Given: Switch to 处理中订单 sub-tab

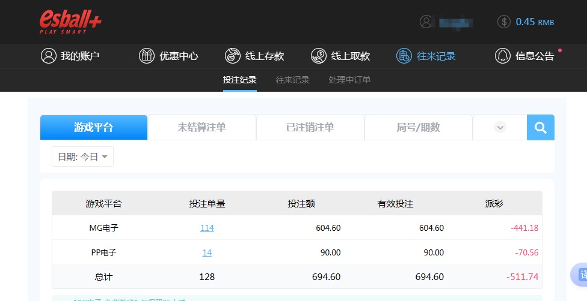Looking at the screenshot, I should tap(349, 80).
